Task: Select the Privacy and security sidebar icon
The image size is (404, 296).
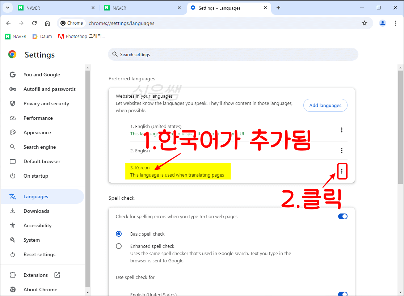Action: pyautogui.click(x=13, y=103)
